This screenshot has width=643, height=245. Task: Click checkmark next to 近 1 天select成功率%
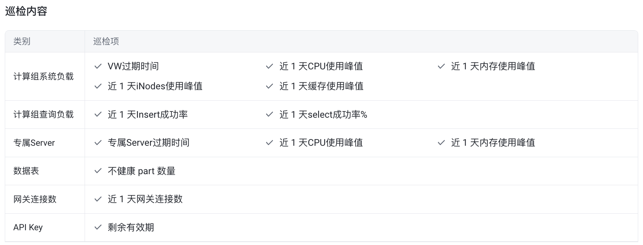(269, 115)
